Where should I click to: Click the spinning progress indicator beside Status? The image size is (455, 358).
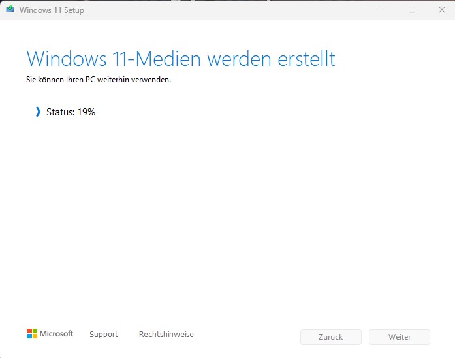[38, 112]
